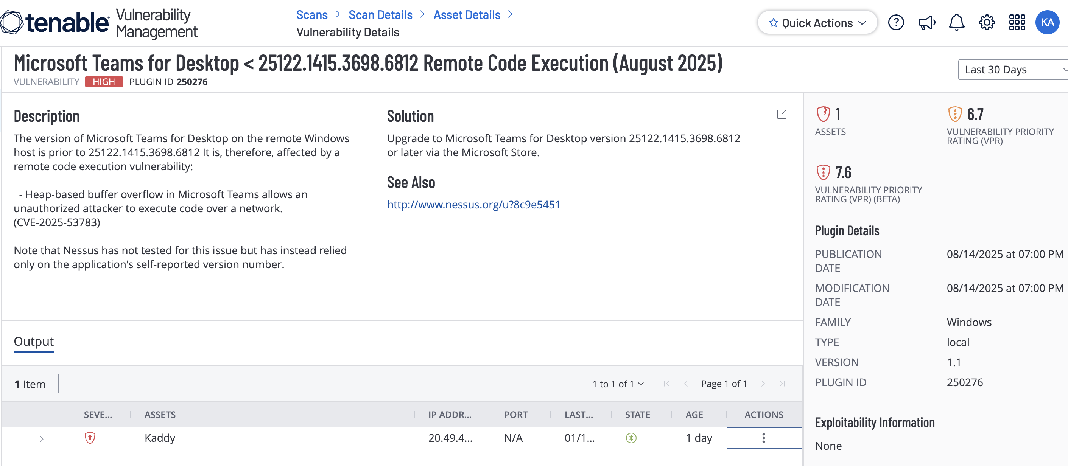Viewport: 1068px width, 466px height.
Task: Click the IP address cell 20.49.4...
Action: 450,438
